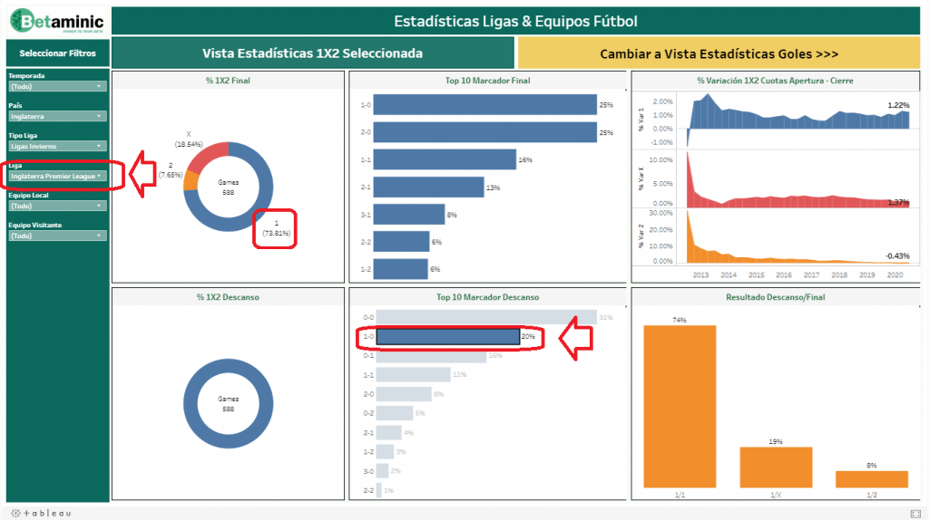The width and height of the screenshot is (929, 520).
Task: Select highlighted 1-0 bar in Marcador Descanso
Action: click(448, 337)
